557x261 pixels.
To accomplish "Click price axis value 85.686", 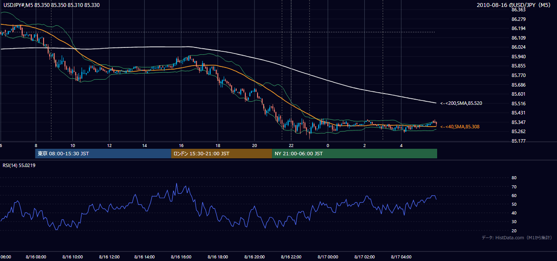I will (x=519, y=85).
